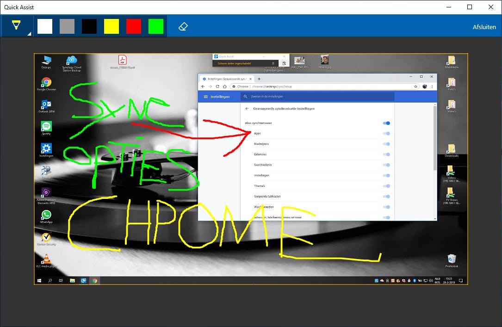Image resolution: width=502 pixels, height=327 pixels.
Task: Open Outlook 2016 desktop shortcut
Action: (46, 106)
